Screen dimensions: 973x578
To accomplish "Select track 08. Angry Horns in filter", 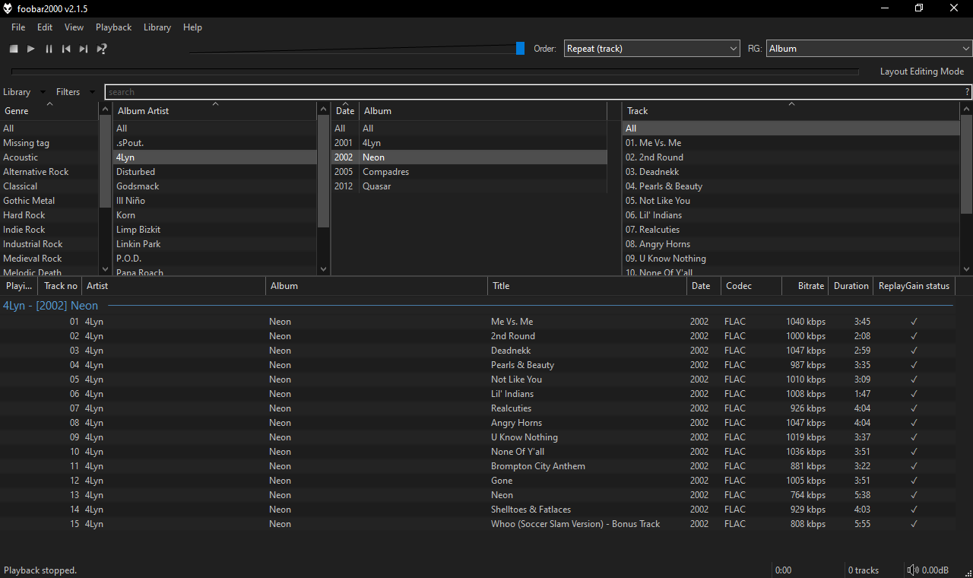I will [791, 244].
